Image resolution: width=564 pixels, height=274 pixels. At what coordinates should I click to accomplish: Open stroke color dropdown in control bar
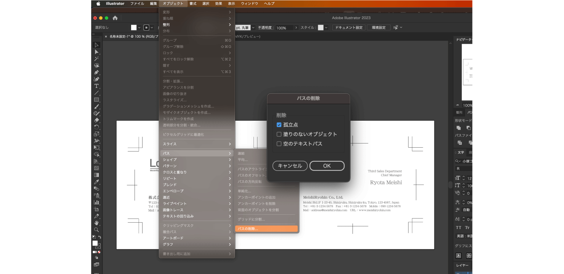(x=152, y=28)
